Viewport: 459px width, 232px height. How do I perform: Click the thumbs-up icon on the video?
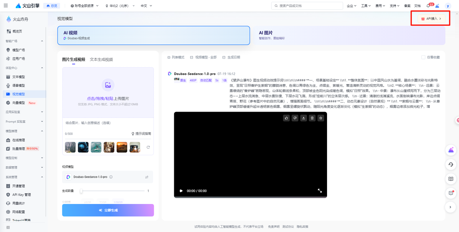click(286, 118)
